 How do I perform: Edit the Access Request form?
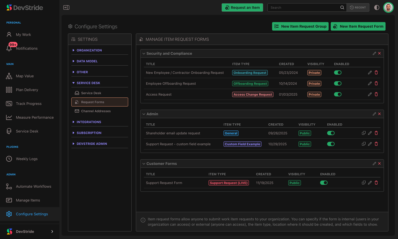tap(370, 94)
